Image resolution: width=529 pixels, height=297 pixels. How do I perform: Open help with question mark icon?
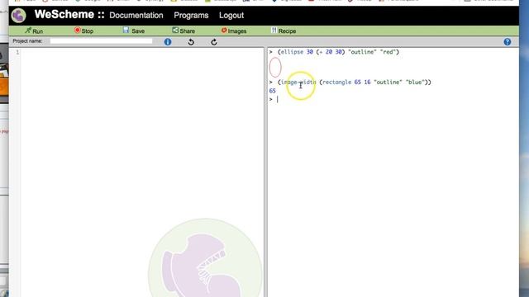click(507, 42)
